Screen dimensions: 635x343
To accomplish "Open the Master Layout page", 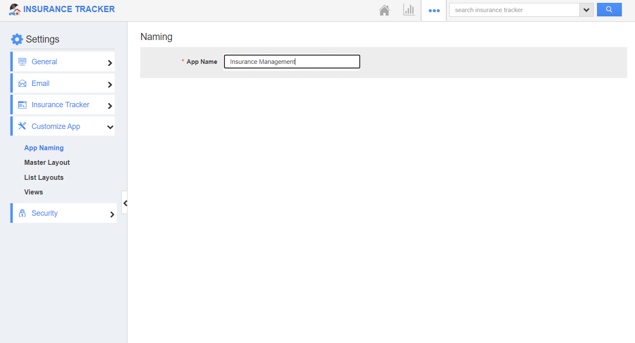I will [47, 162].
